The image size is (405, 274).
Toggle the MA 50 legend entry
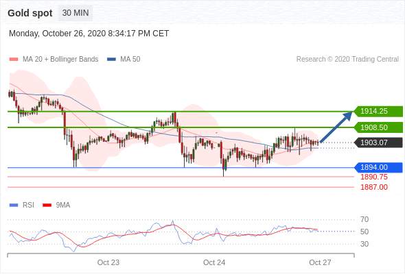pyautogui.click(x=124, y=60)
